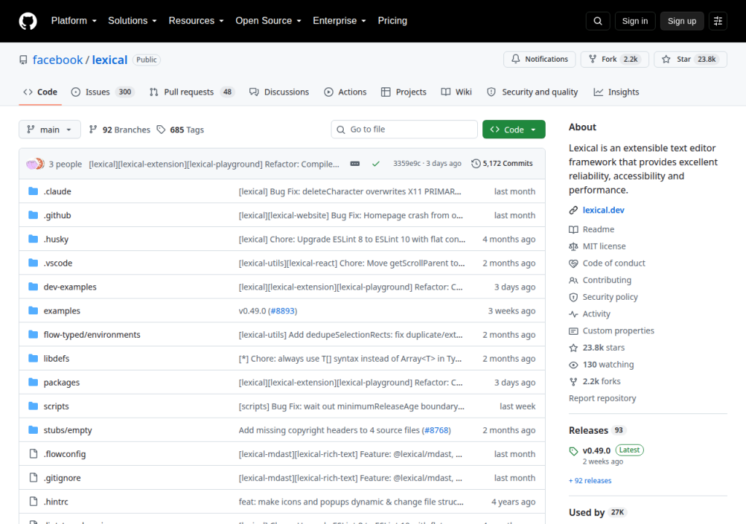746x524 pixels.
Task: View the 5,172 Commits history link
Action: [502, 164]
